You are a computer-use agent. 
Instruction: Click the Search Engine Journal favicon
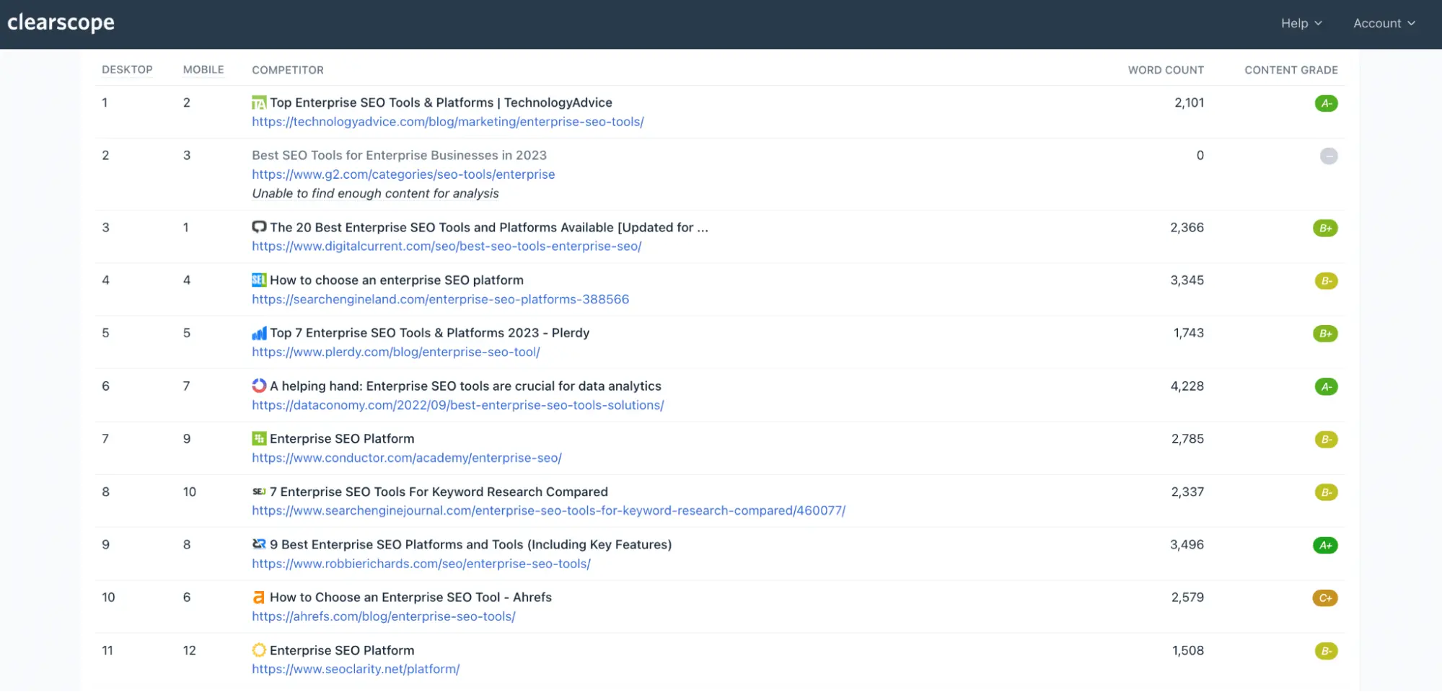click(259, 492)
